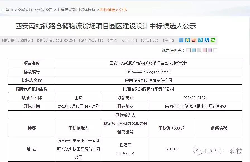This screenshot has width=250, height=162.
Task: Select the light blue eye-protection color
Action: click(194, 50)
